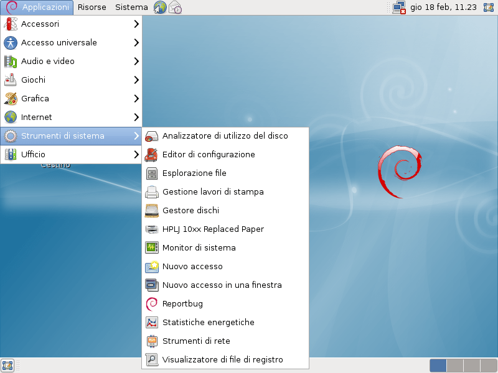
Task: Click the web browser launcher icon in top panel
Action: tap(160, 7)
